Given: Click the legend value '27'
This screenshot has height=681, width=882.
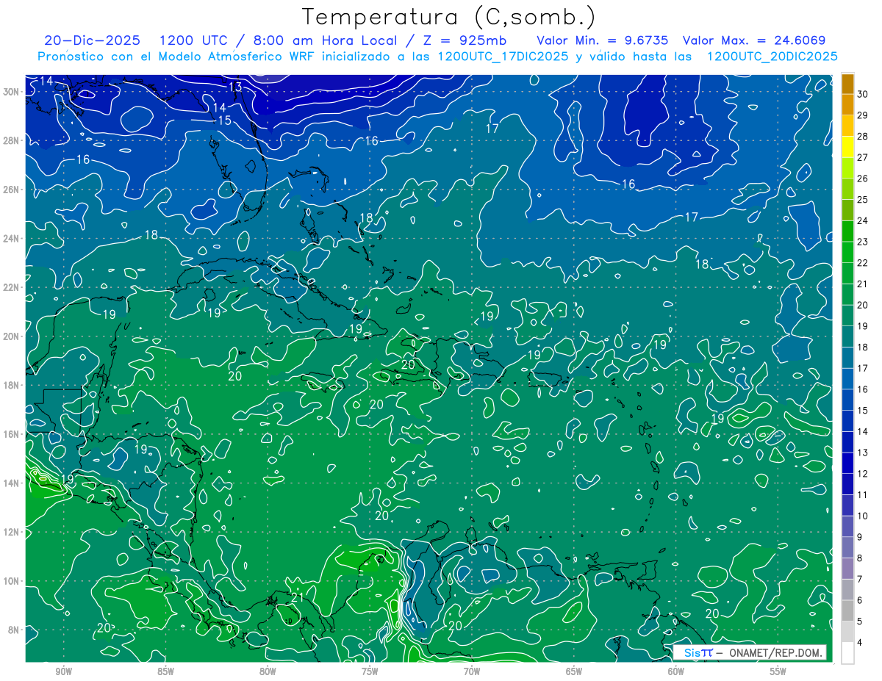Looking at the screenshot, I should (x=863, y=157).
